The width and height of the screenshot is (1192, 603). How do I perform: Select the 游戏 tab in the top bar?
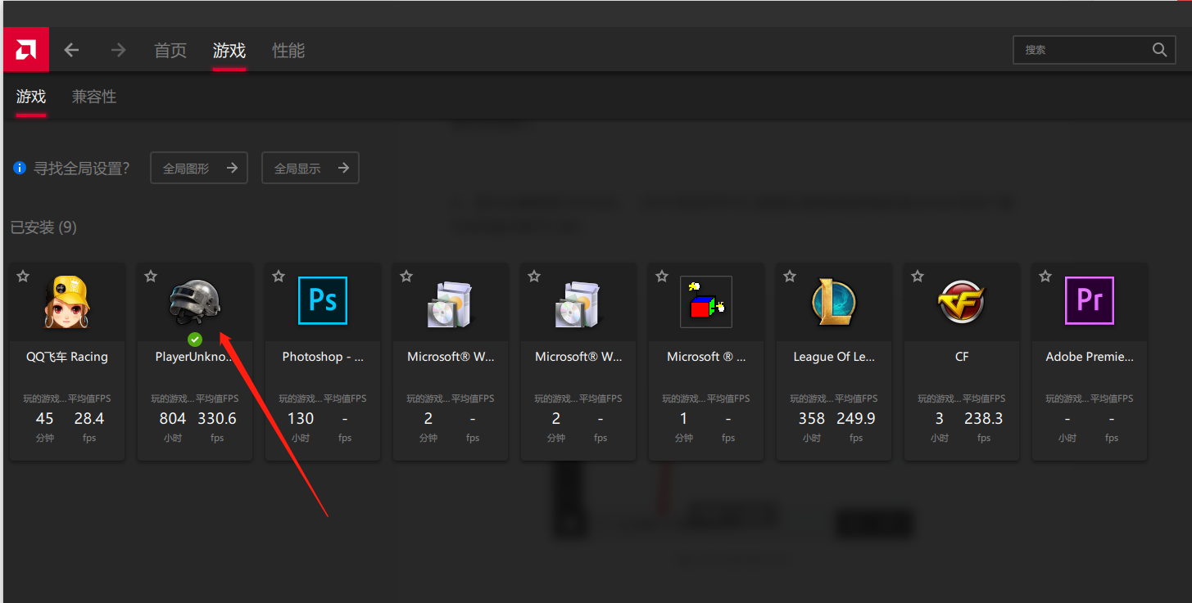[229, 51]
